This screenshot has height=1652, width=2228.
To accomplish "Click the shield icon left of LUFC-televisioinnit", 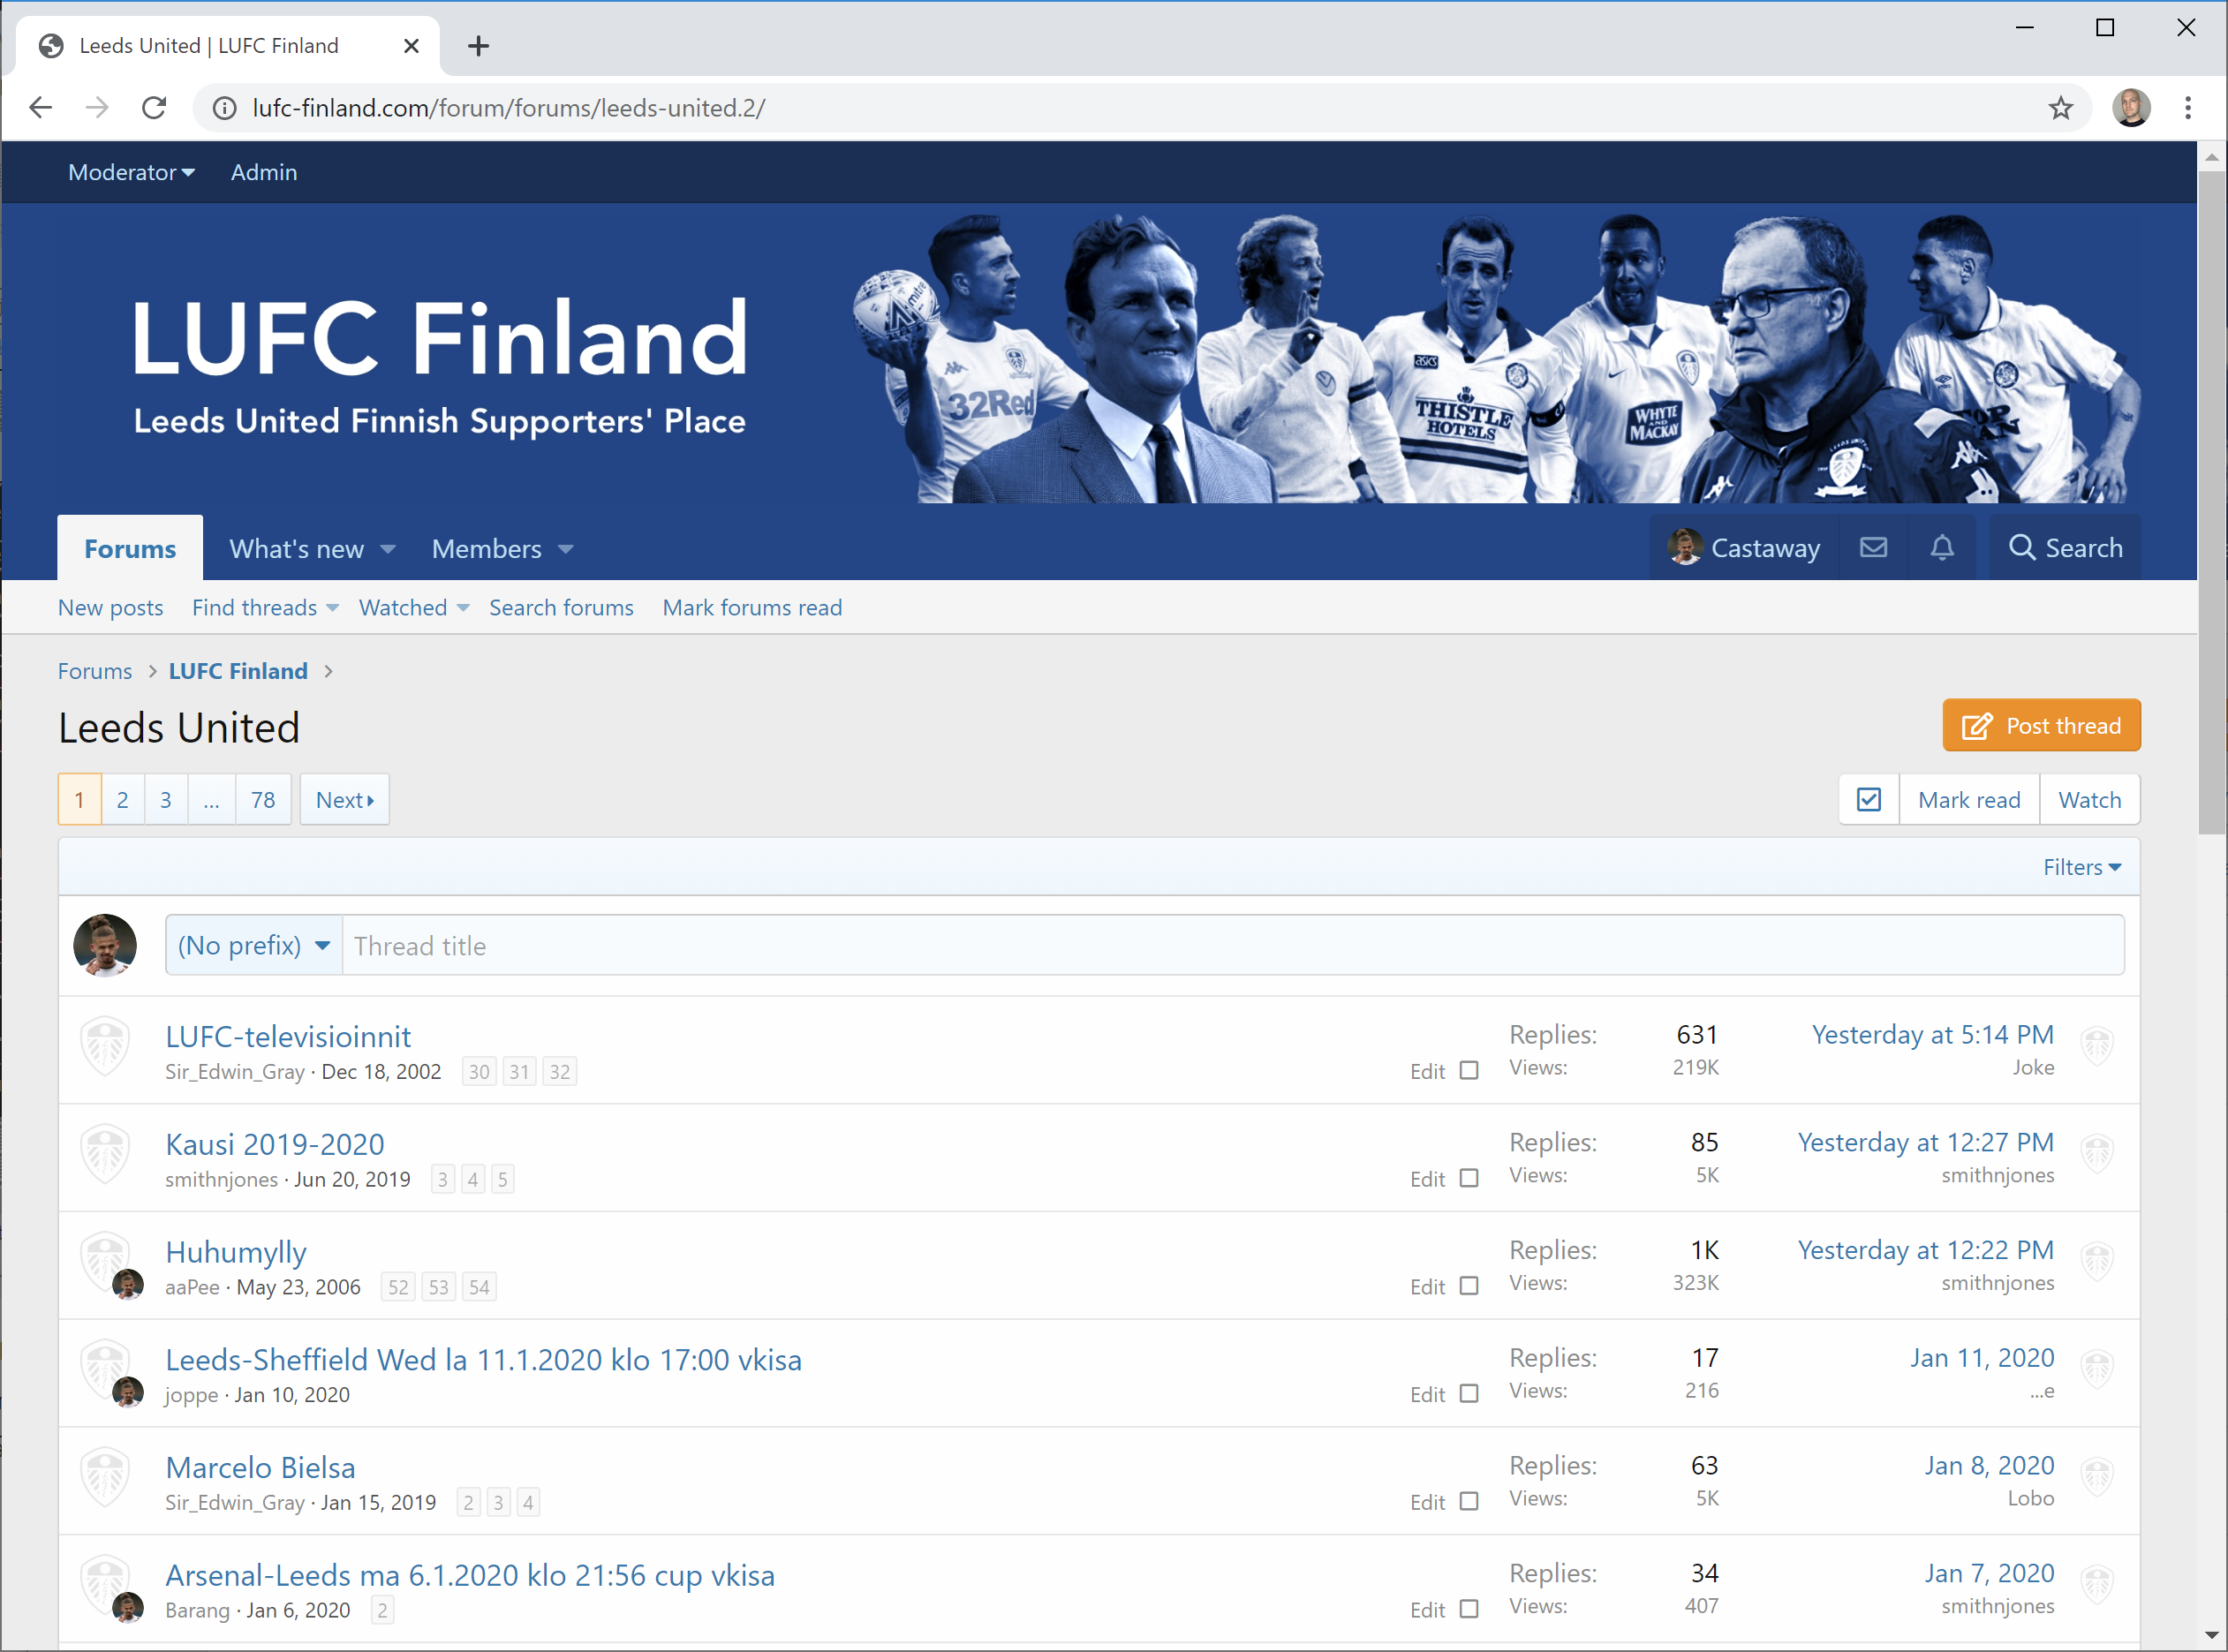I will 105,1046.
